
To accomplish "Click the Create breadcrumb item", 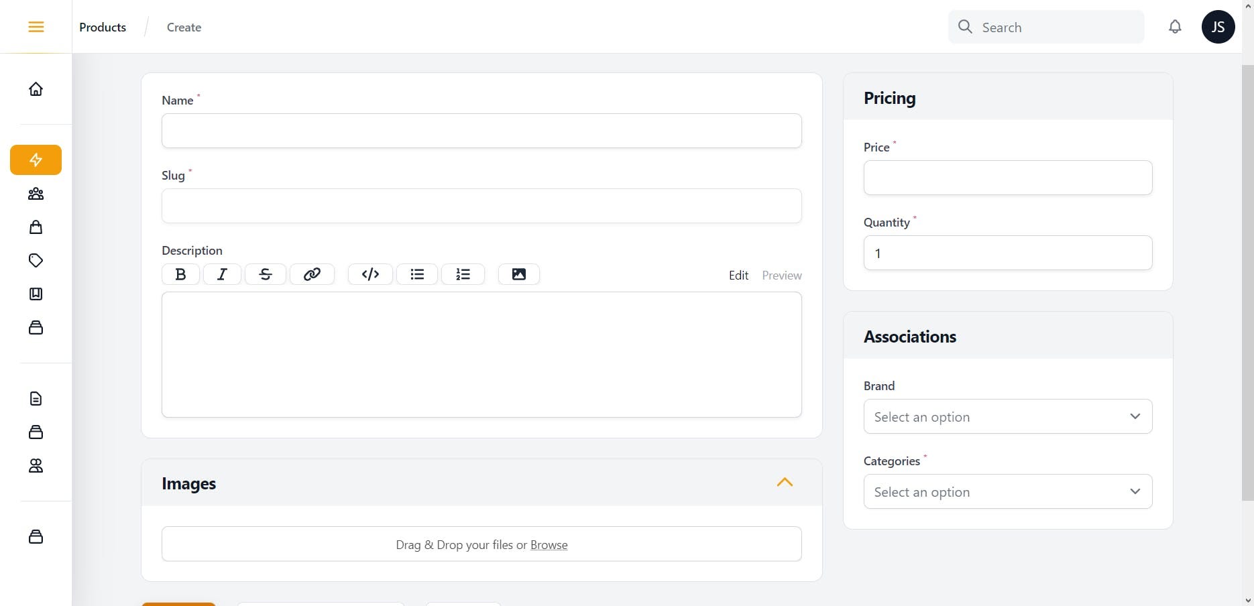I will (x=184, y=27).
